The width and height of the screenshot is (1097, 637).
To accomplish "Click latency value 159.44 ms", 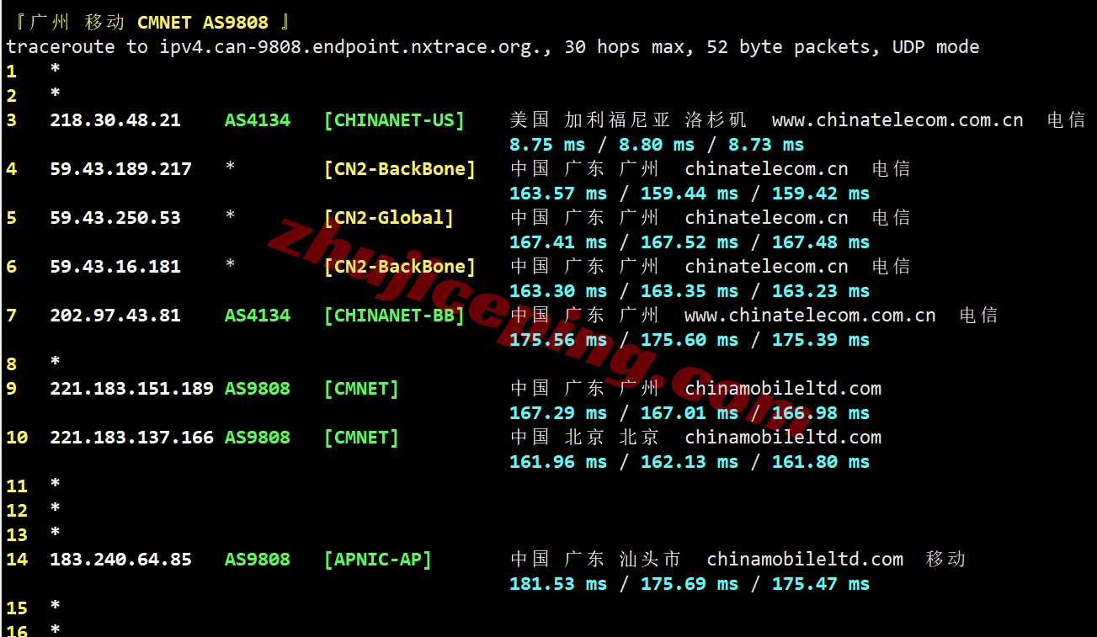I will point(690,194).
